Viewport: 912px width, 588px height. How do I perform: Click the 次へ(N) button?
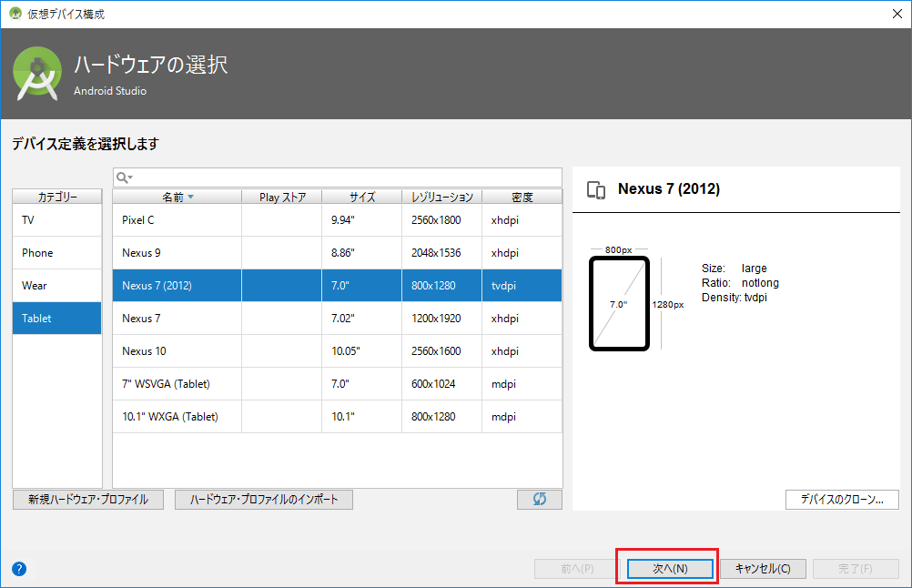coord(670,569)
